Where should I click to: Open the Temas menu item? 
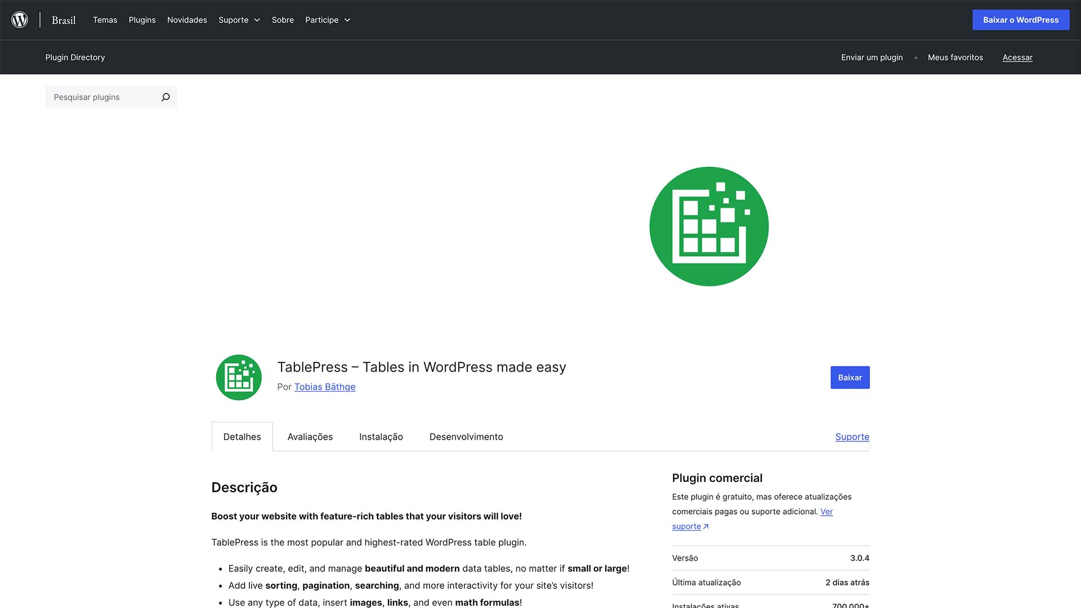click(x=105, y=20)
